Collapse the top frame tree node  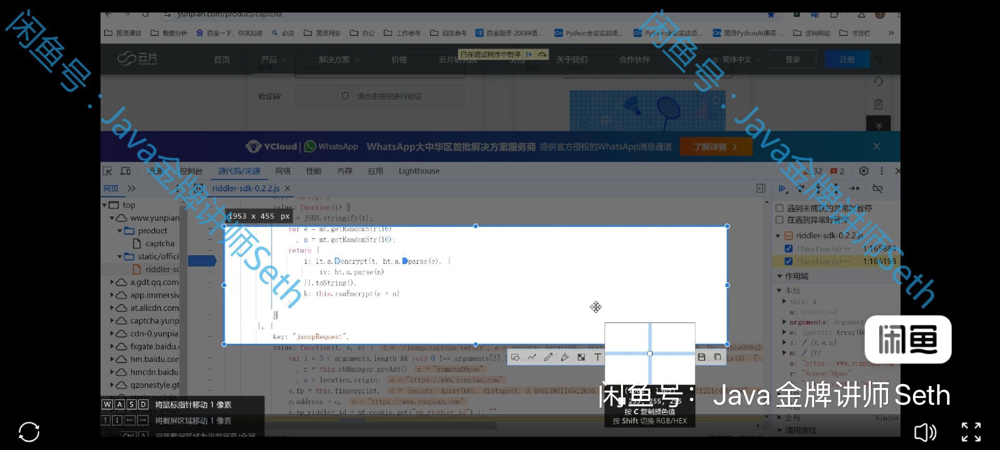(x=105, y=205)
